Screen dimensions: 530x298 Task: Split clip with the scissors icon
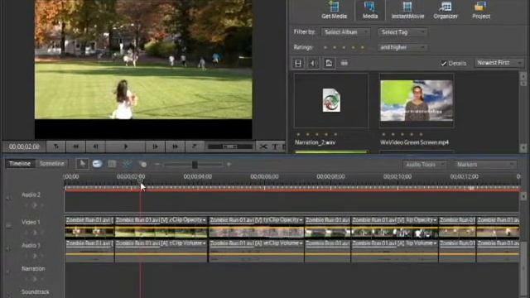click(263, 147)
